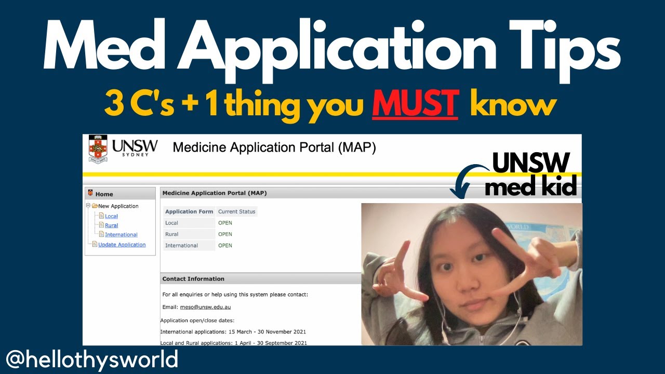Click the Local row in status table

tap(210, 223)
